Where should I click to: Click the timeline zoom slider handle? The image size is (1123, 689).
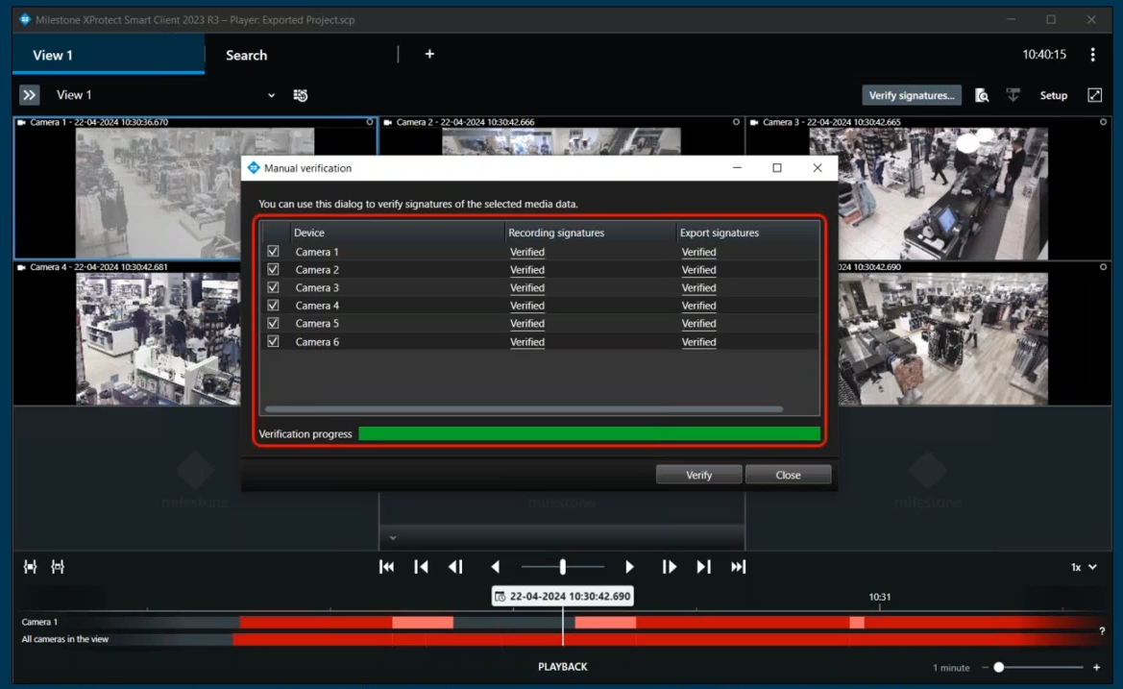click(999, 667)
